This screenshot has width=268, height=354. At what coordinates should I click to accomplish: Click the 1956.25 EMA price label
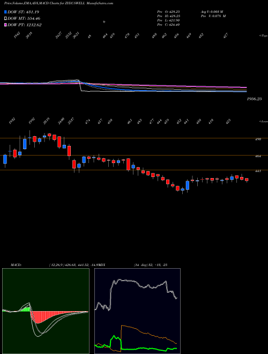tap(254, 99)
